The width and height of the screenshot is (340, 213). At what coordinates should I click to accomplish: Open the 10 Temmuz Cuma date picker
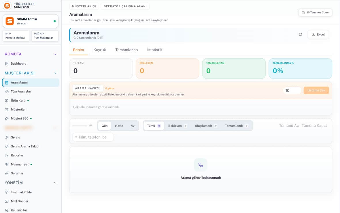point(315,13)
